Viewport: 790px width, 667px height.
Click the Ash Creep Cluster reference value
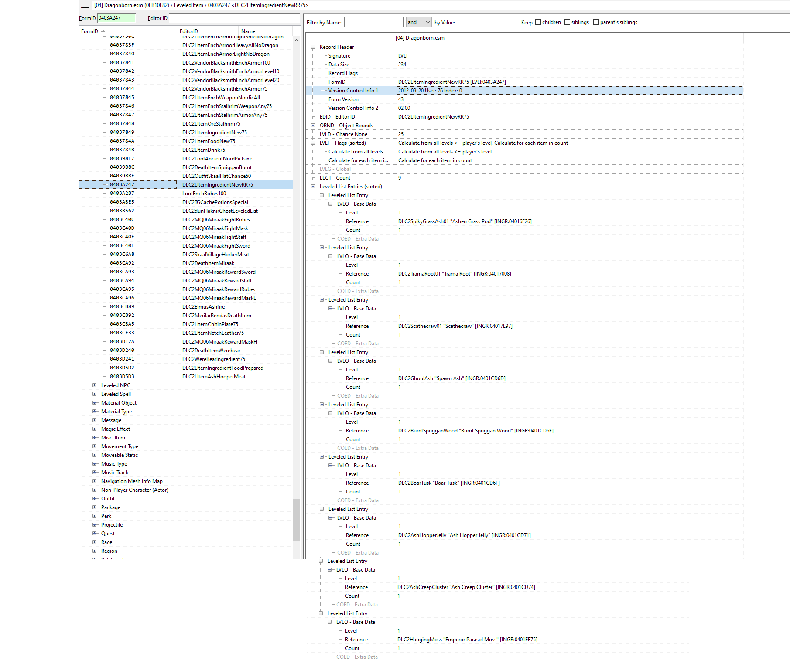466,587
